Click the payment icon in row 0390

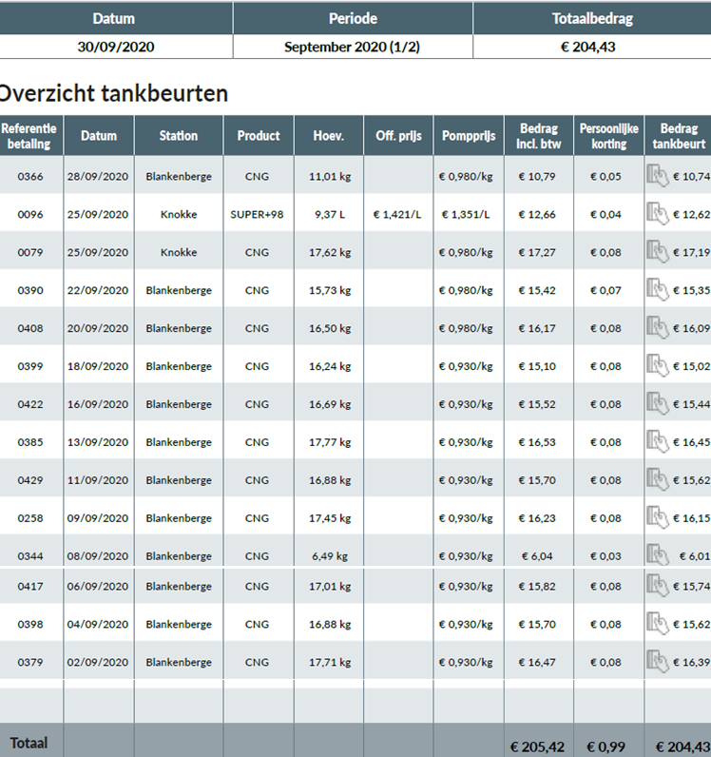pos(658,289)
